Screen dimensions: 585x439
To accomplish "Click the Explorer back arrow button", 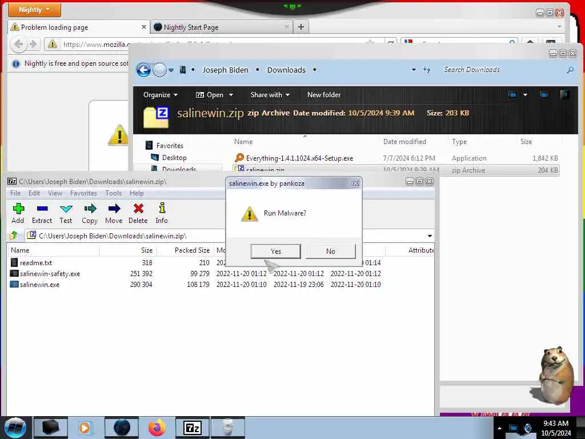I will 143,70.
